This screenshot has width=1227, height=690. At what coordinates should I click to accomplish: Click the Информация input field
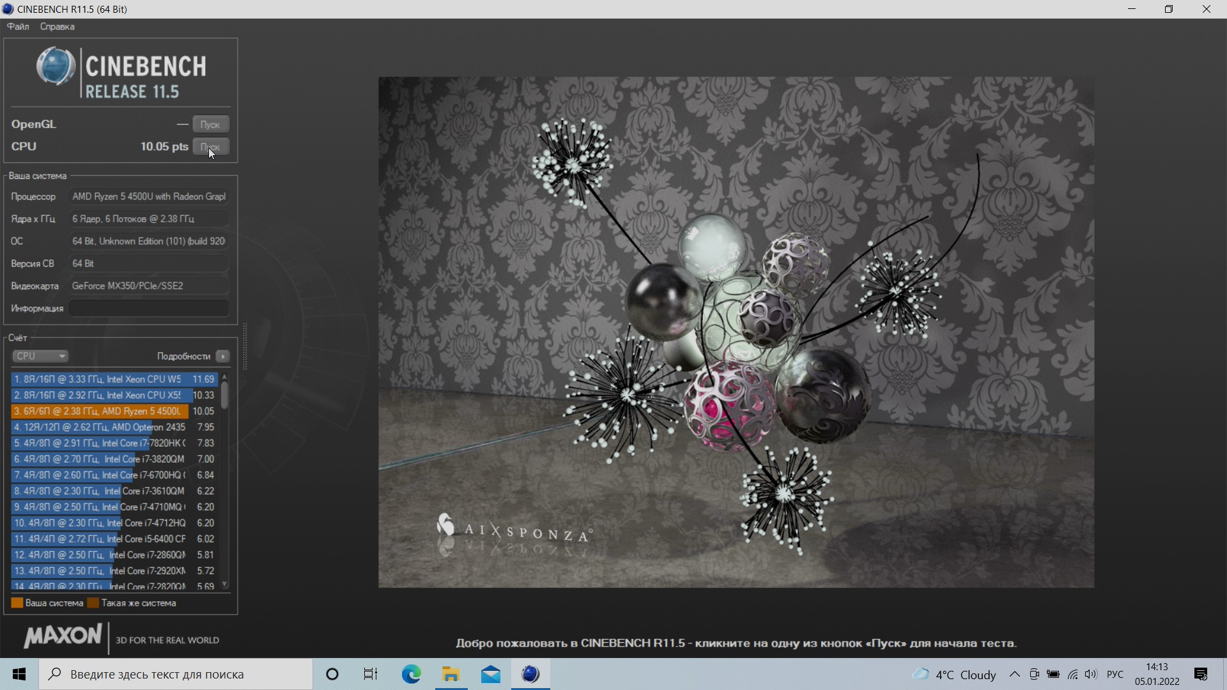pos(149,309)
